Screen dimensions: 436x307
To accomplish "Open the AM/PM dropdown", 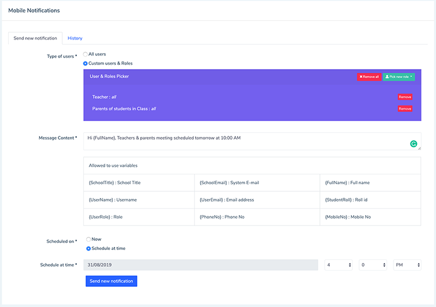I will pyautogui.click(x=407, y=265).
